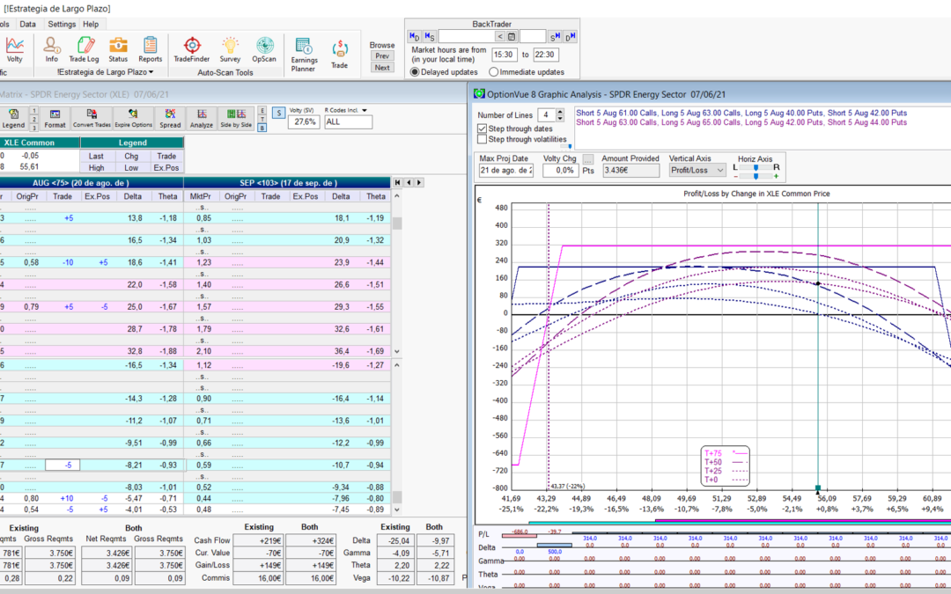Increase Number of Lines value

pyautogui.click(x=560, y=112)
